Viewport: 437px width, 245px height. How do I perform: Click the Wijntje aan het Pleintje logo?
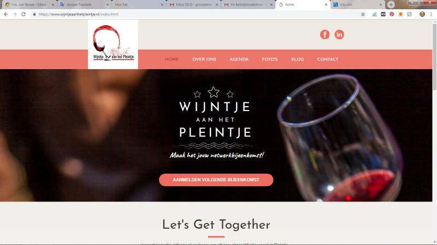113,45
